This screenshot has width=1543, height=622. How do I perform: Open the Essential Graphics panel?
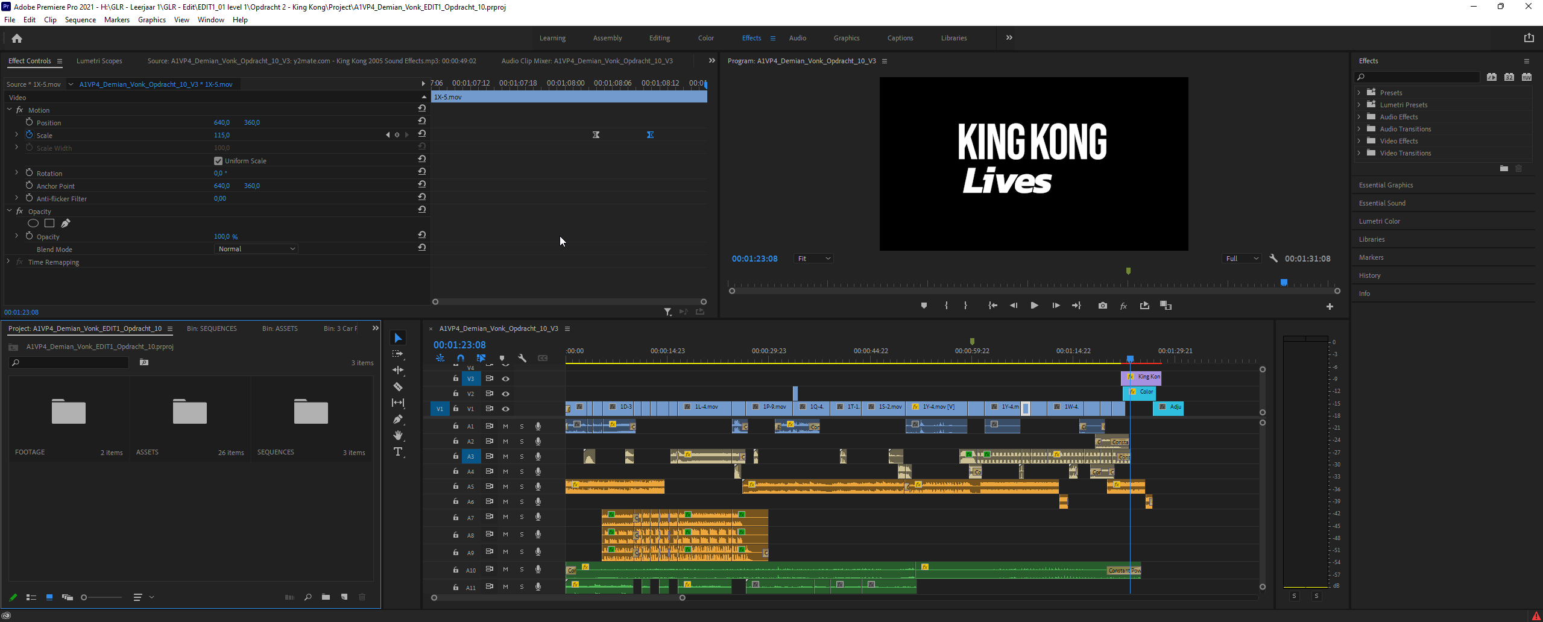click(1386, 185)
